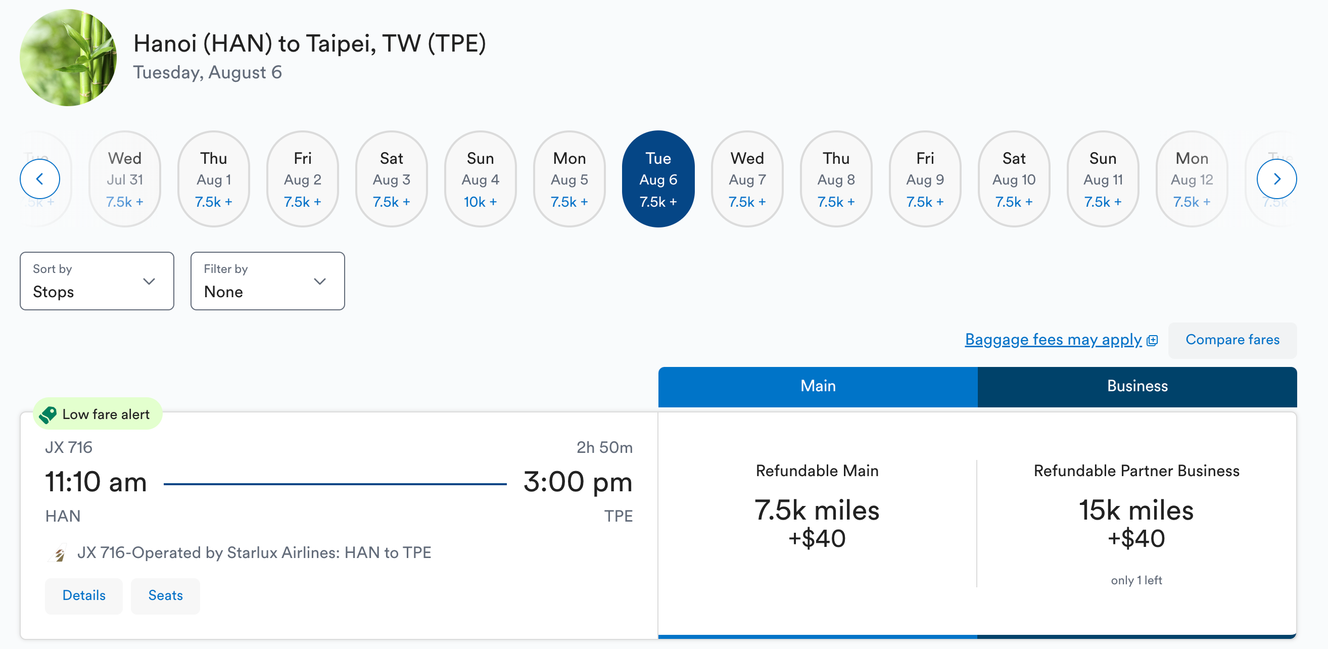Open the Baggage fees may apply link
This screenshot has height=649, width=1328.
pos(1053,340)
